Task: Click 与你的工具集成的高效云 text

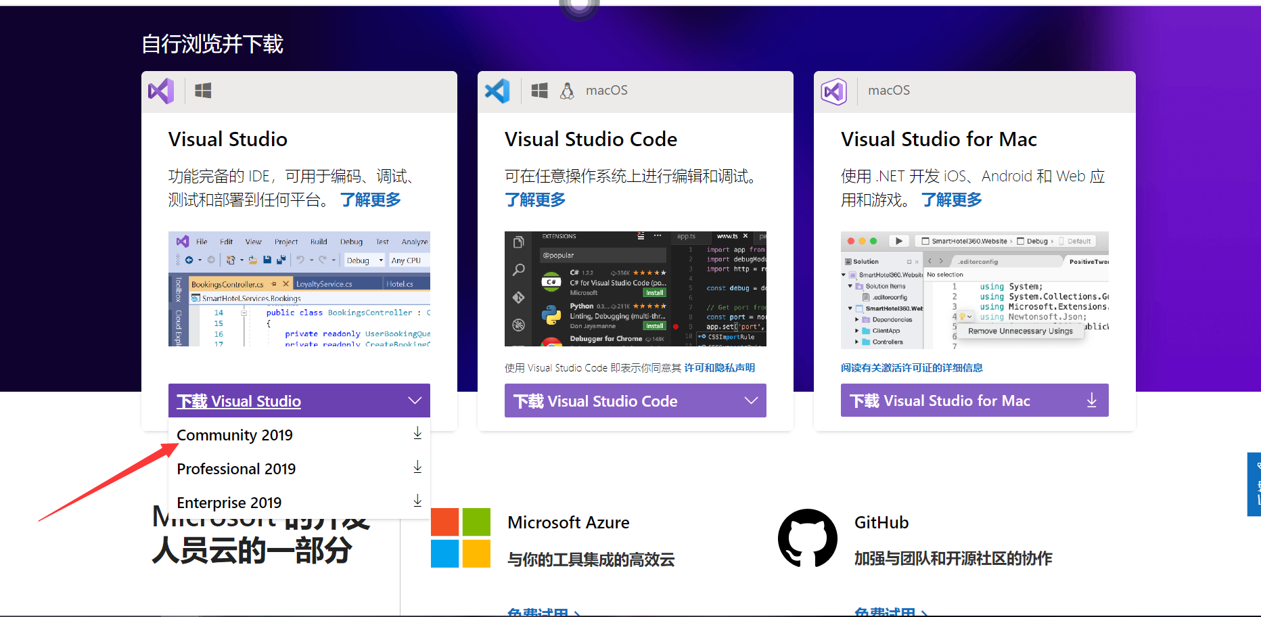Action: pyautogui.click(x=591, y=559)
